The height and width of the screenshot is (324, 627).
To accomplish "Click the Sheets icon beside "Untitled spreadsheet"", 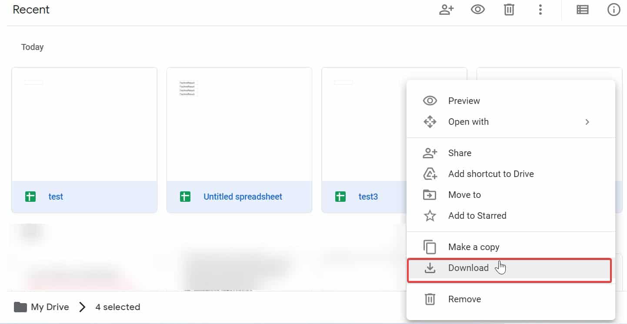I will (185, 197).
